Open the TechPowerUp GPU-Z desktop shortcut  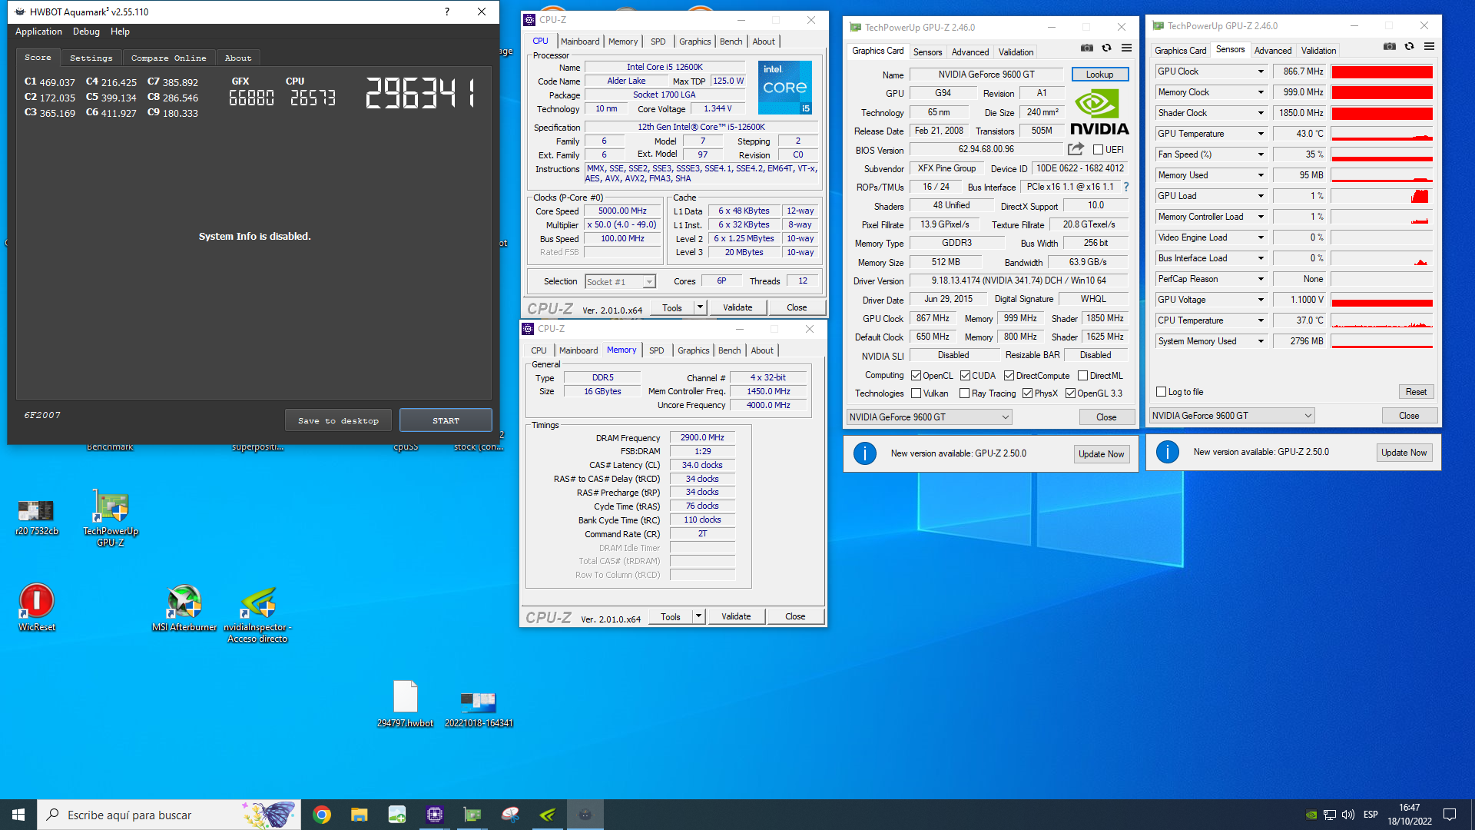[111, 518]
